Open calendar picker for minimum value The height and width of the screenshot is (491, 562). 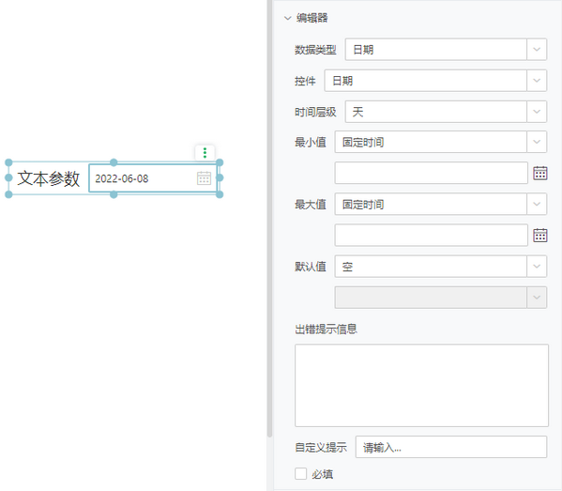pyautogui.click(x=540, y=173)
